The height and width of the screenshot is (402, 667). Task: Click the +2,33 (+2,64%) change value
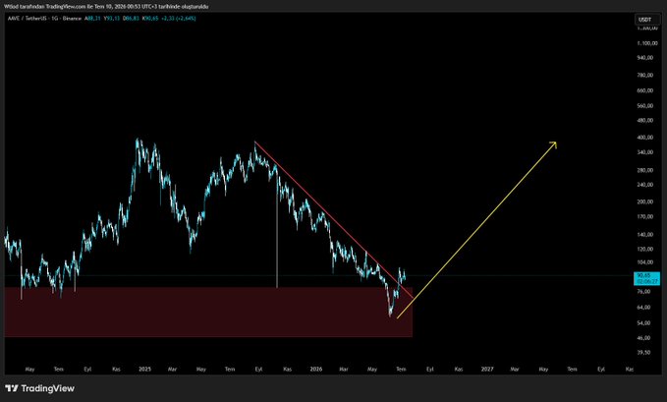(178, 19)
